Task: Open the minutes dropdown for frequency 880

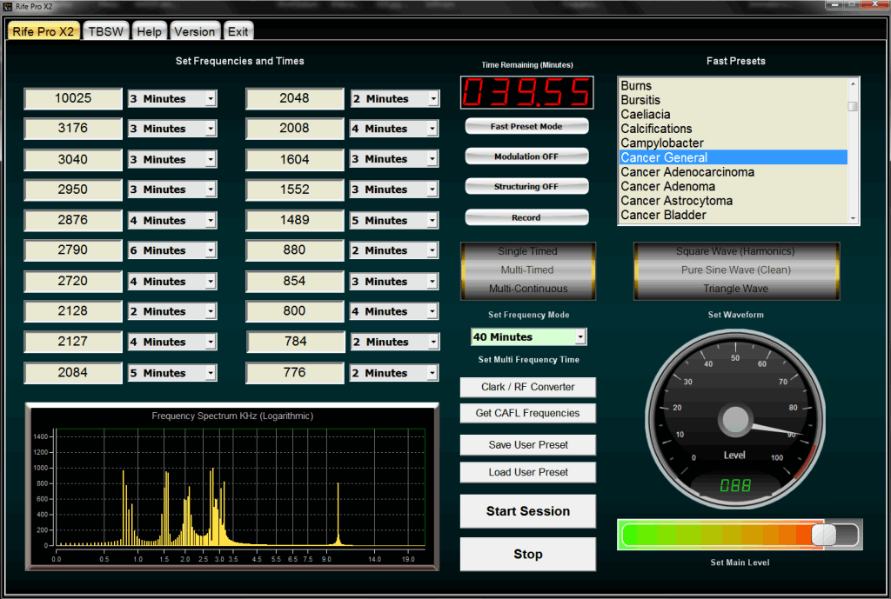Action: (432, 250)
